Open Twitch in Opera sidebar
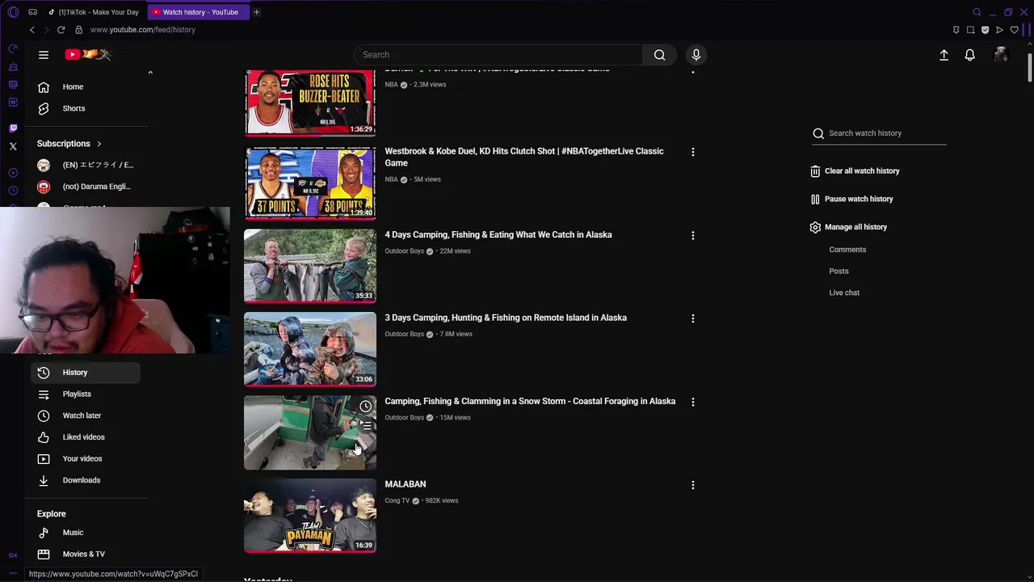1034x582 pixels. [13, 128]
